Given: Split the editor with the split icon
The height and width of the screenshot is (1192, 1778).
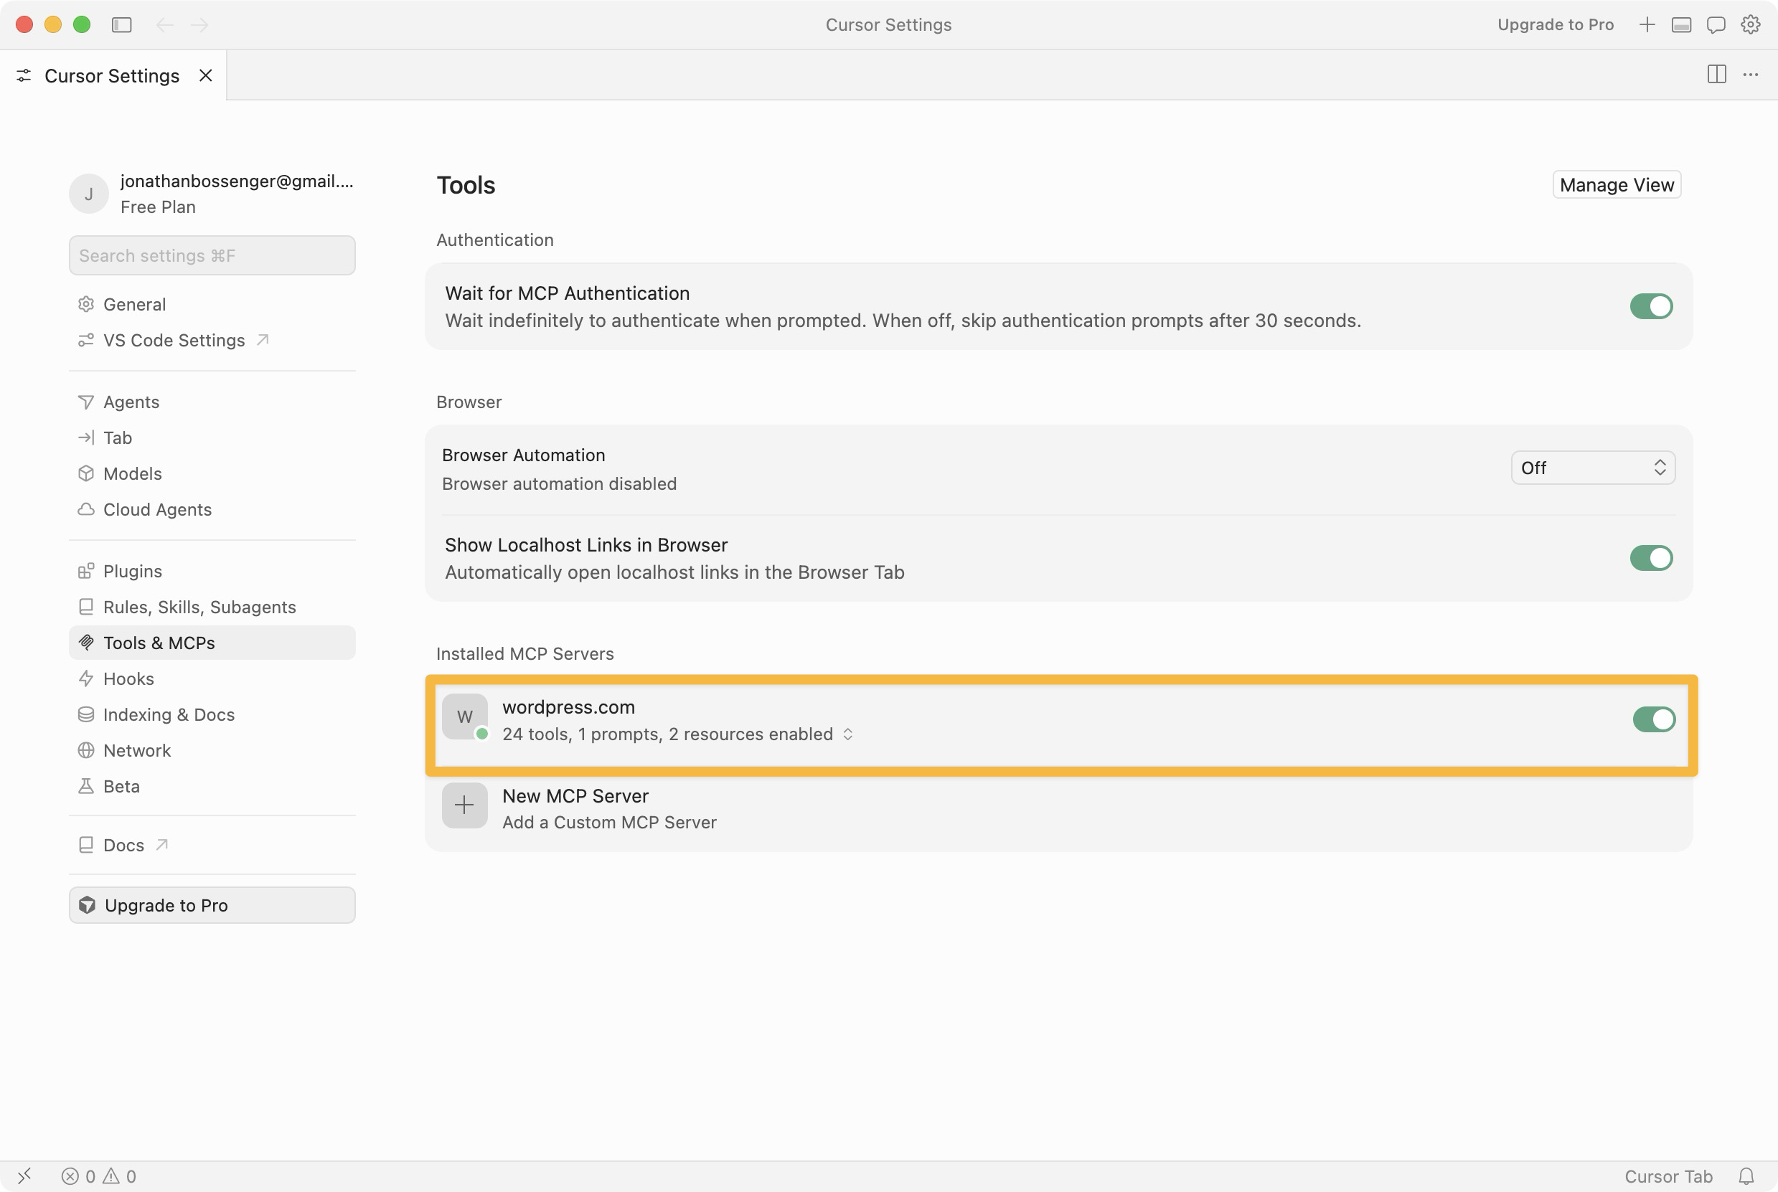Looking at the screenshot, I should click(1716, 75).
